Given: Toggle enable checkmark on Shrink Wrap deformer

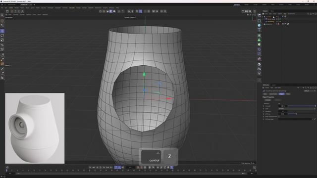Looking at the screenshot, I should (x=280, y=19).
